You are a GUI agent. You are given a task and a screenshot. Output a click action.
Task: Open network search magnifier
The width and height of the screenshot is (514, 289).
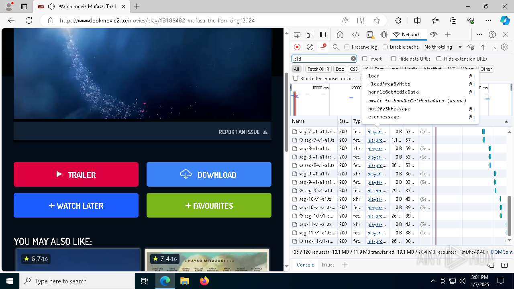point(336,47)
